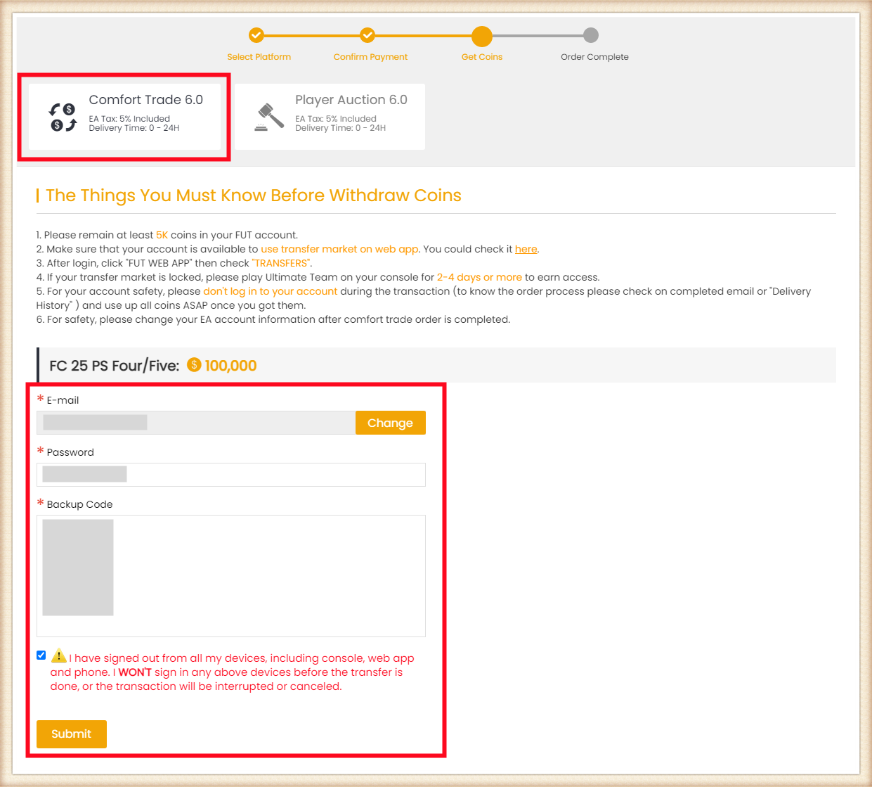Click the Confirm Payment step checkmark
872x787 pixels.
coord(367,35)
